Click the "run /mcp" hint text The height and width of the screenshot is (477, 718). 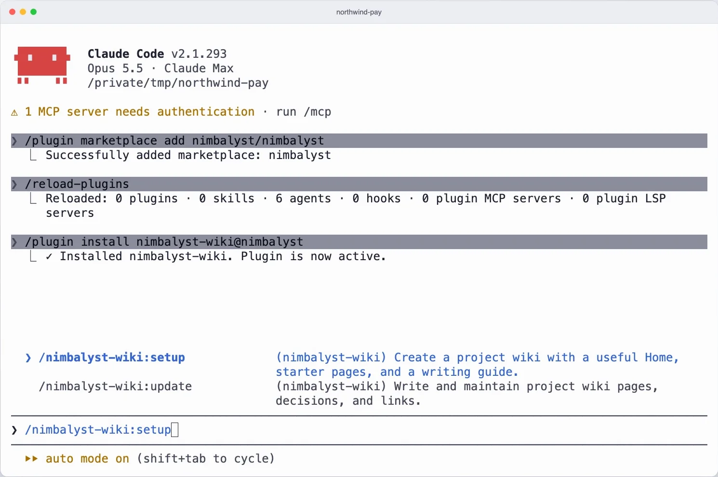click(x=304, y=112)
